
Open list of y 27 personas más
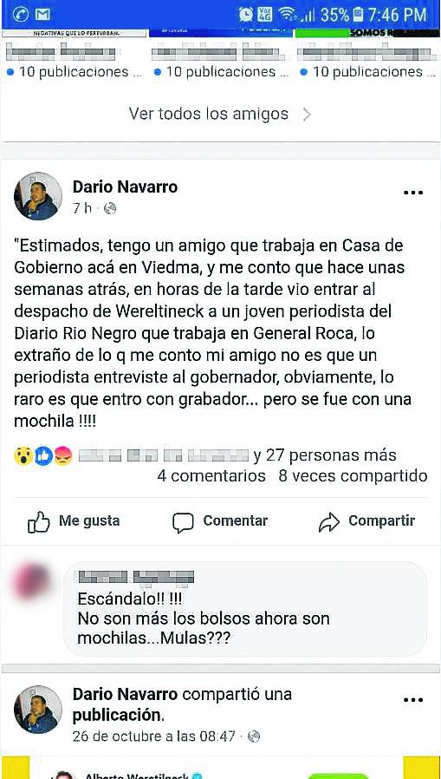[x=324, y=455]
